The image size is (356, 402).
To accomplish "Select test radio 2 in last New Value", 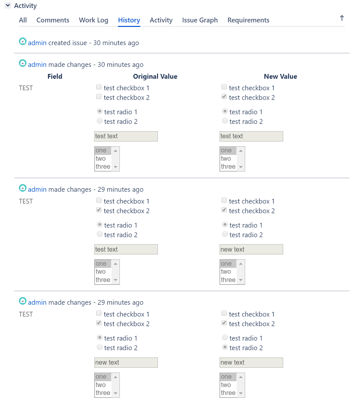I will coord(225,347).
